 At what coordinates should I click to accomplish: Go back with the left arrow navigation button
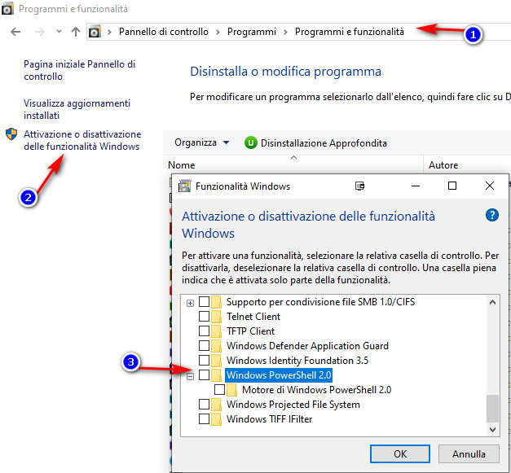tap(15, 32)
